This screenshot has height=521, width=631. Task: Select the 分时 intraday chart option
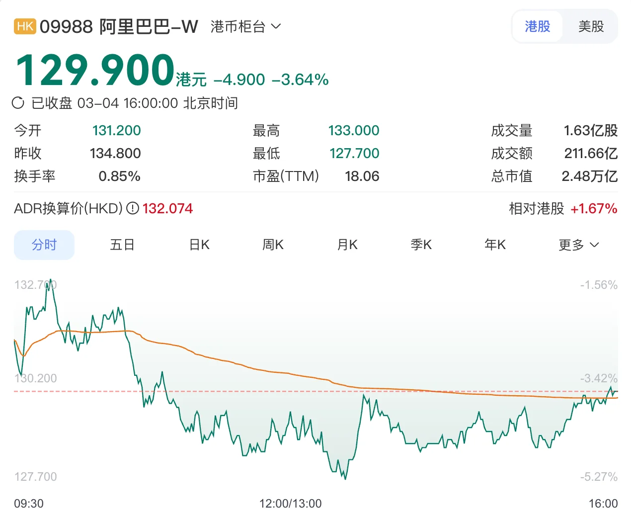pyautogui.click(x=44, y=245)
